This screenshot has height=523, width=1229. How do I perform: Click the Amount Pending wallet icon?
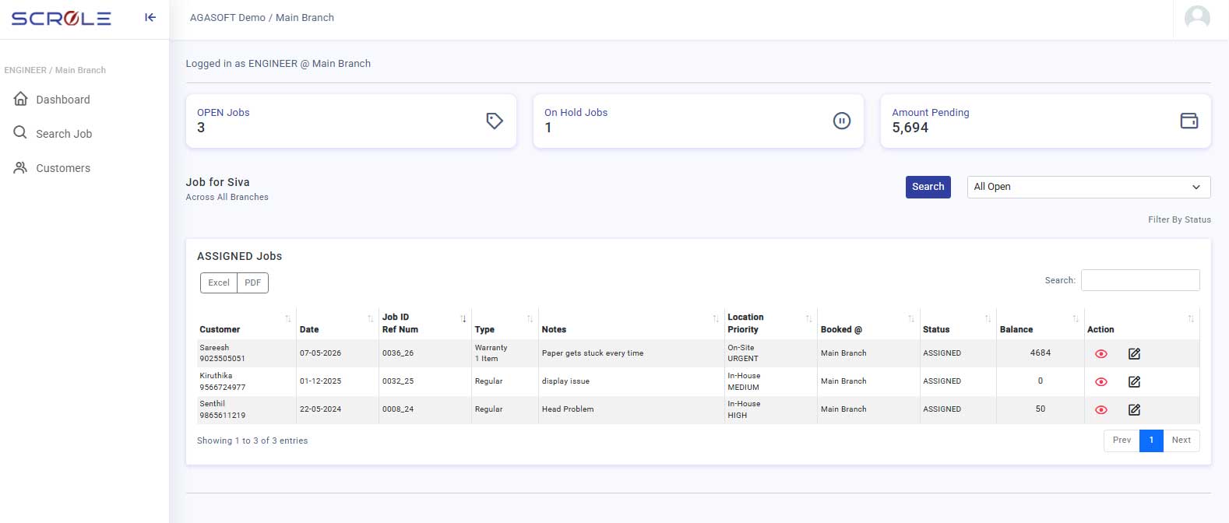(1189, 121)
